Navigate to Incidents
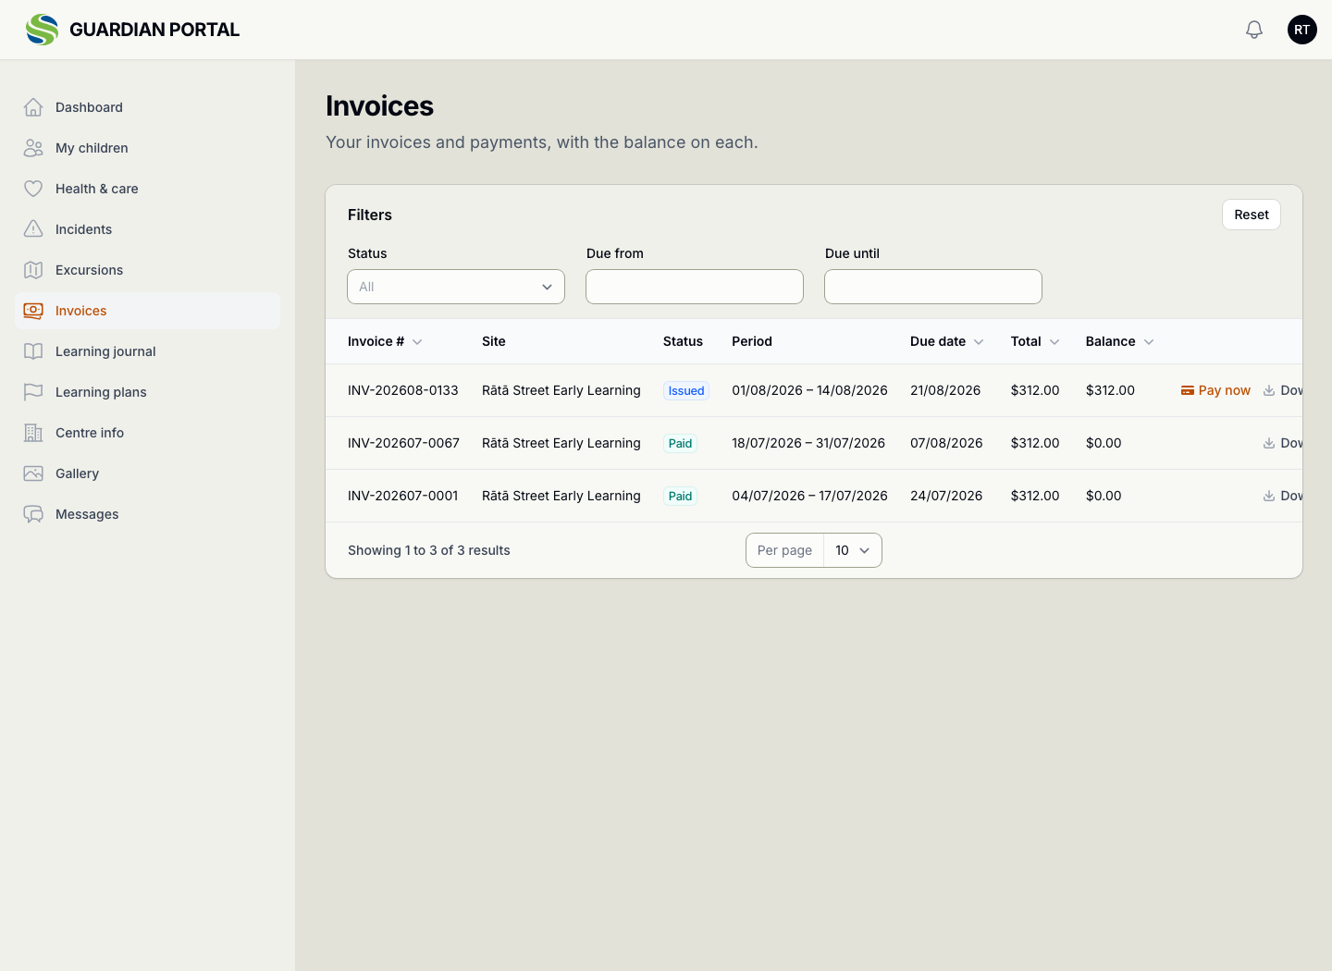This screenshot has width=1332, height=971. click(x=148, y=229)
